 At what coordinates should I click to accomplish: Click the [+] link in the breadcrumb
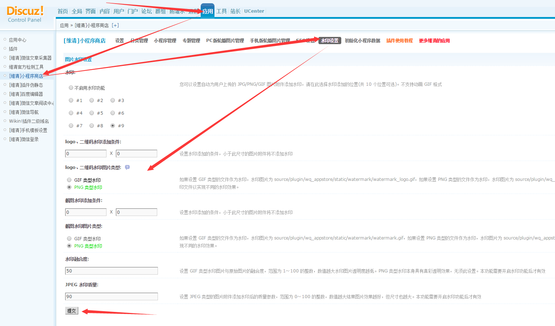[x=115, y=25]
